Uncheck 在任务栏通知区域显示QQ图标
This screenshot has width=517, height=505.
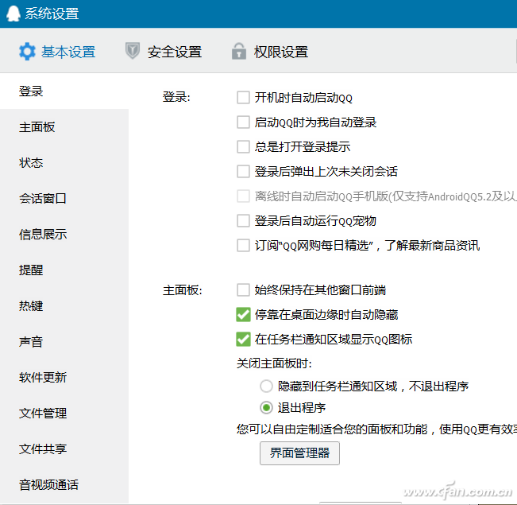[243, 340]
